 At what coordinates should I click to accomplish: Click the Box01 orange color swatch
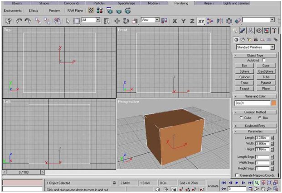coord(273,103)
